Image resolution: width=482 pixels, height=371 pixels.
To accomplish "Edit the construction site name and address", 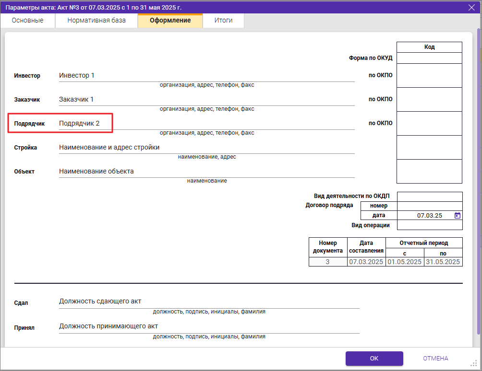I will point(206,148).
